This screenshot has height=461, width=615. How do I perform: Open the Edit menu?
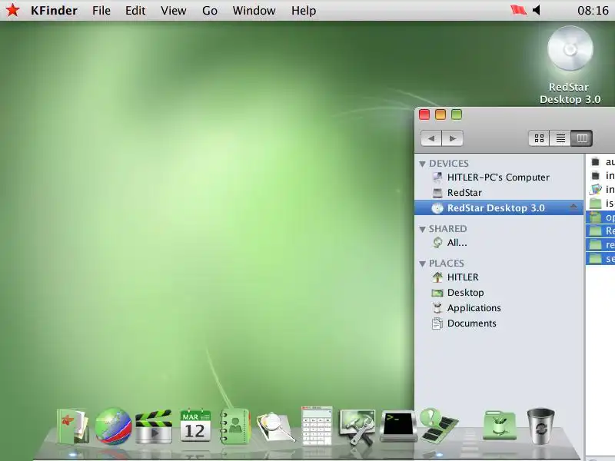pos(135,11)
